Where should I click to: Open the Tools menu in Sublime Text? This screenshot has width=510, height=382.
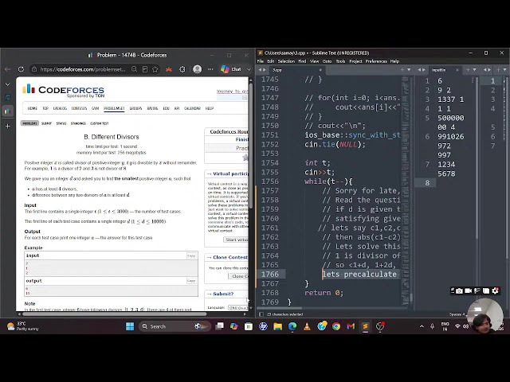(x=340, y=61)
